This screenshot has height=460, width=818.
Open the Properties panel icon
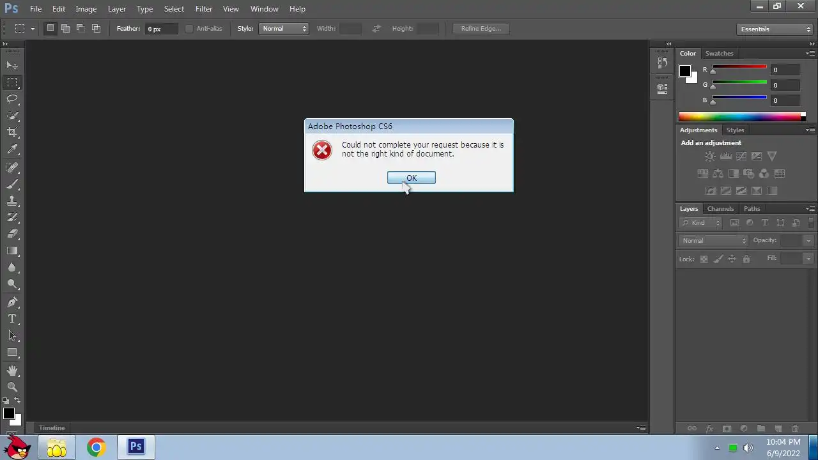tap(662, 88)
